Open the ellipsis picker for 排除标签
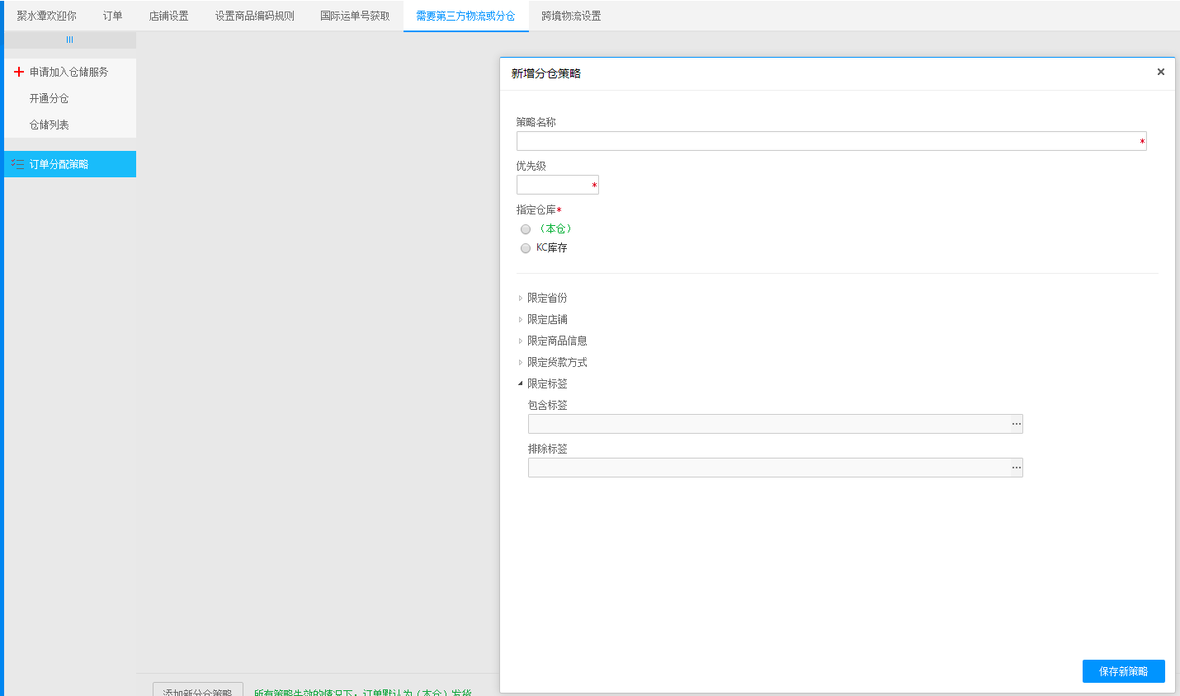Screen dimensions: 1180x696 [x=1016, y=468]
